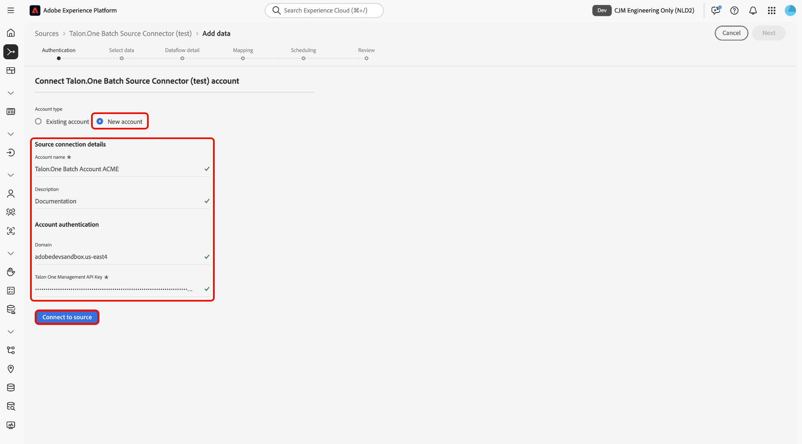
Task: Edit the Description field
Action: point(122,201)
